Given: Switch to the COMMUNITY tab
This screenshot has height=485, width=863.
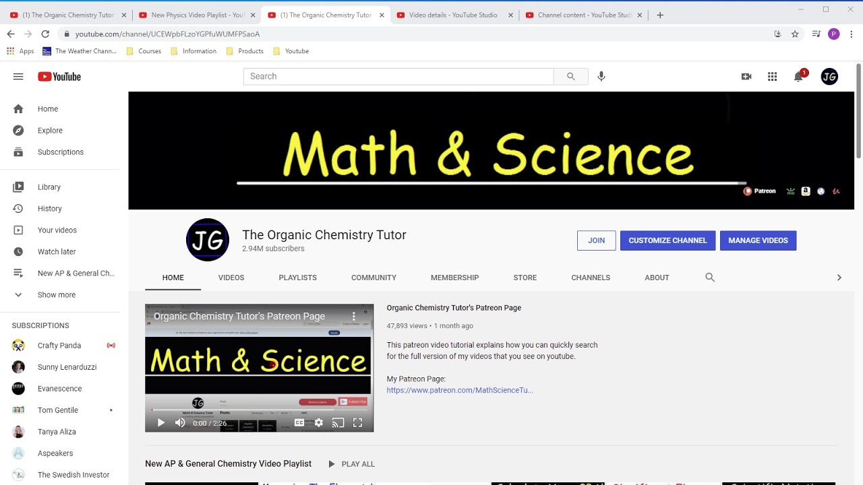Looking at the screenshot, I should tap(374, 278).
